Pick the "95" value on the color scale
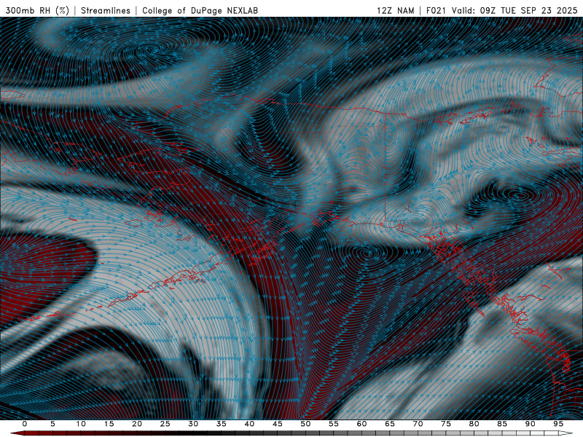 coord(558,424)
